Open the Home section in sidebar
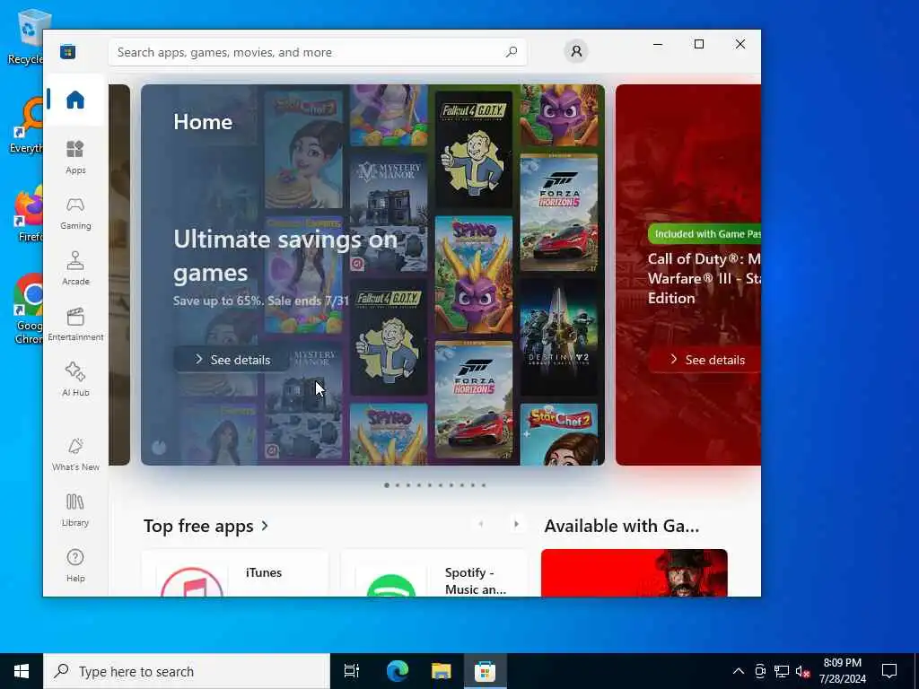This screenshot has width=919, height=689. (75, 100)
